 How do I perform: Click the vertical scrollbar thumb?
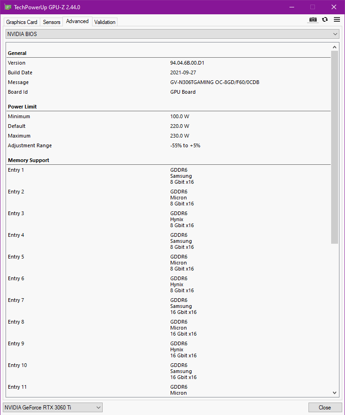tap(335, 148)
